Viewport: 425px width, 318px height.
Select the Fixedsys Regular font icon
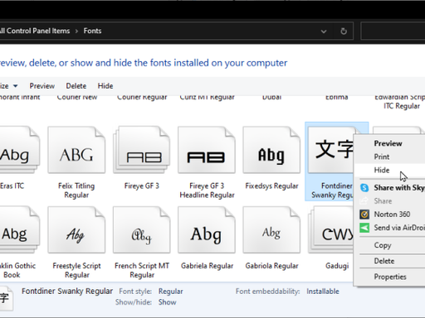point(271,150)
